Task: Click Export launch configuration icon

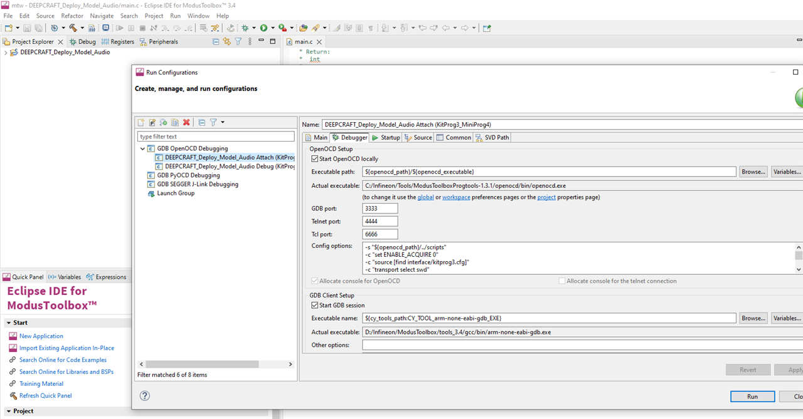Action: pyautogui.click(x=164, y=122)
